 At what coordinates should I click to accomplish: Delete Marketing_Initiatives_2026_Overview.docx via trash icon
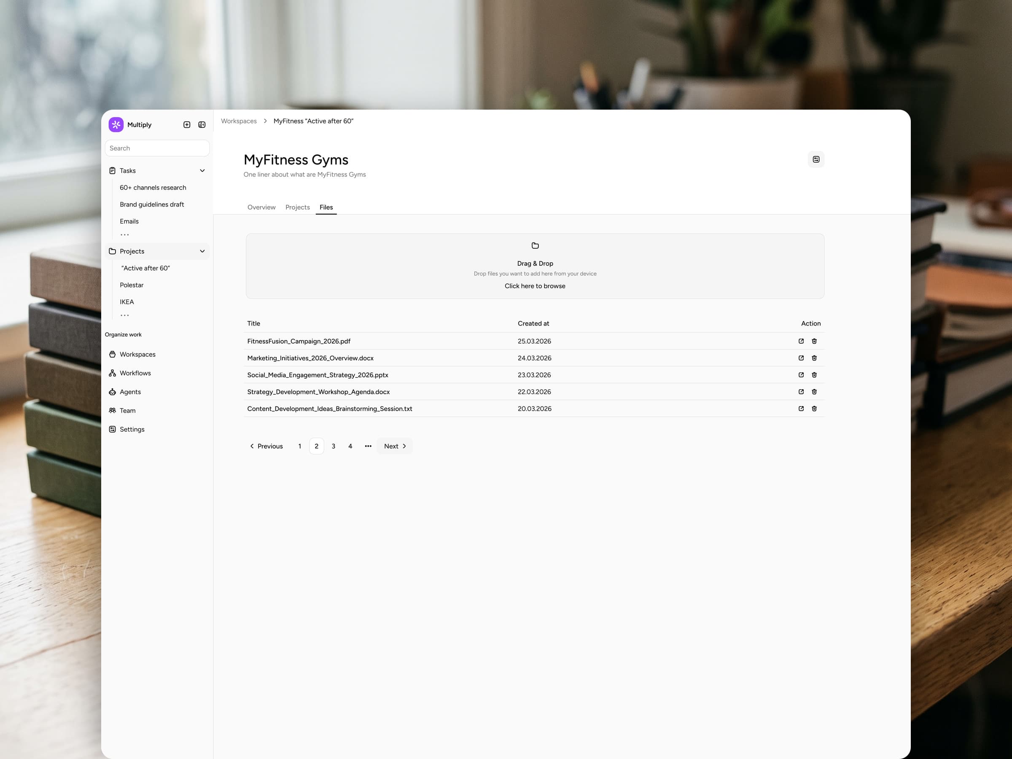click(814, 358)
